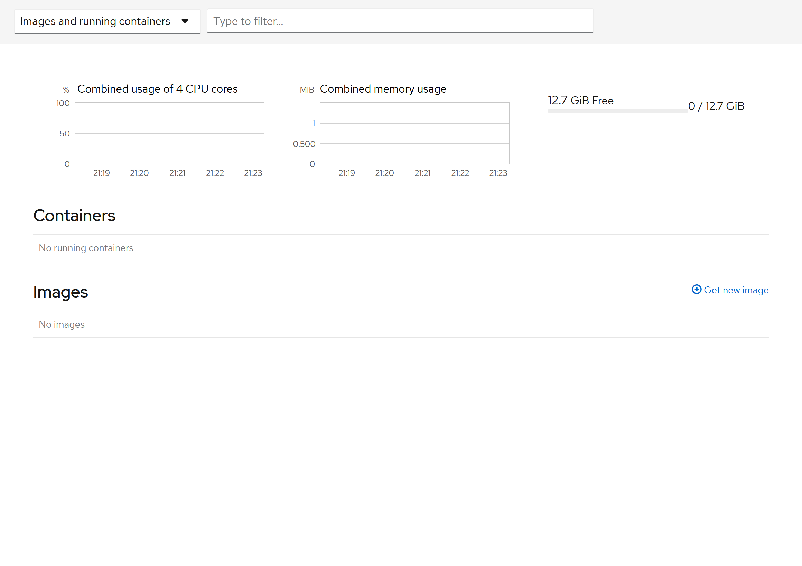Click the Images section heading
Screen dimensions: 802x566
[60, 292]
